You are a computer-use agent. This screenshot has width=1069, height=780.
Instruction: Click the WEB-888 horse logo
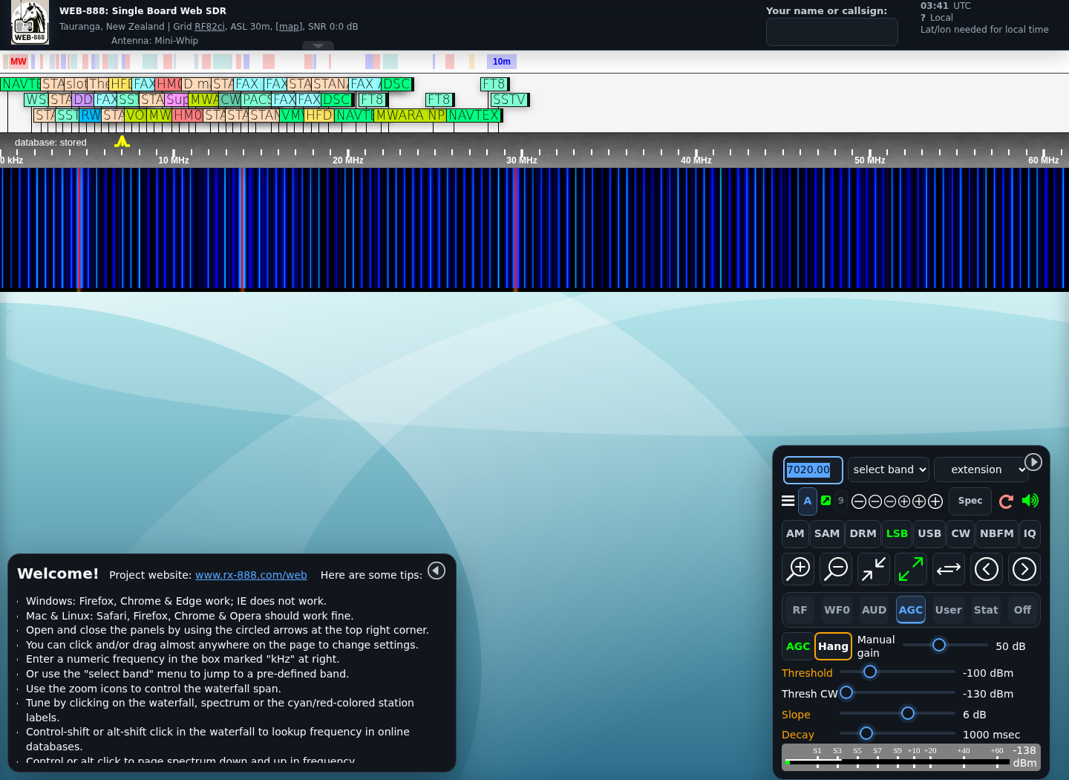click(x=30, y=22)
